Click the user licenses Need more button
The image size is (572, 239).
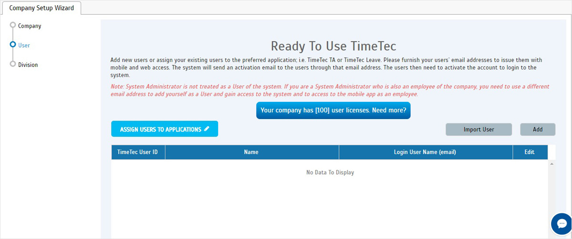coord(333,110)
